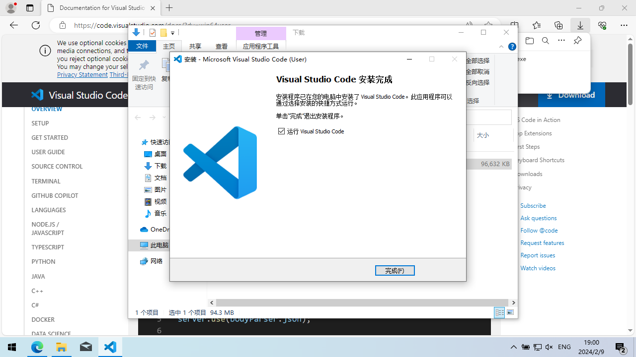636x357 pixels.
Task: Collapse the File Explorer ribbon chevron
Action: (x=501, y=47)
